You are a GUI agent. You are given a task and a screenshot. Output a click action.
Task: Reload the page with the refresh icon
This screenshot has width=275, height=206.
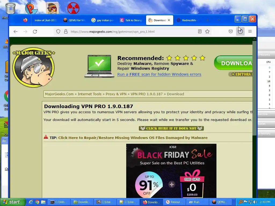[35, 32]
